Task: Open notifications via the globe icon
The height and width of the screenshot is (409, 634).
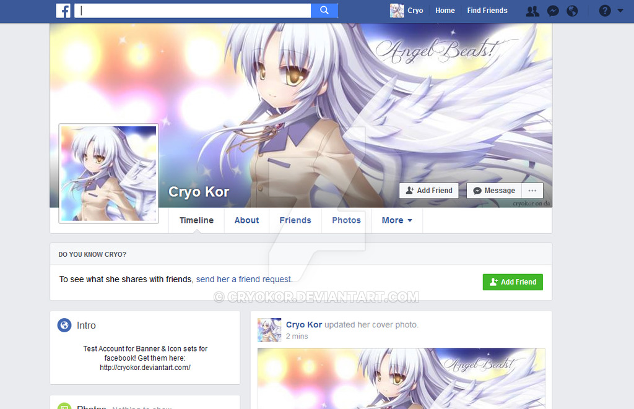Action: pos(572,11)
